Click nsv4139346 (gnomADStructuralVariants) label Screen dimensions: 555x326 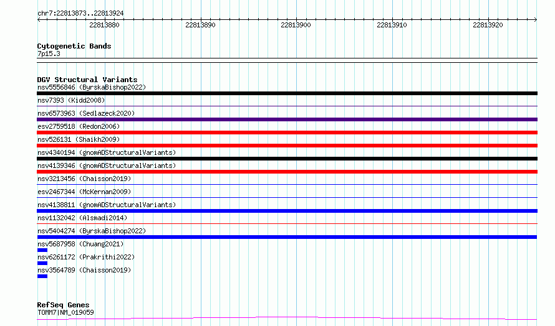coord(107,165)
